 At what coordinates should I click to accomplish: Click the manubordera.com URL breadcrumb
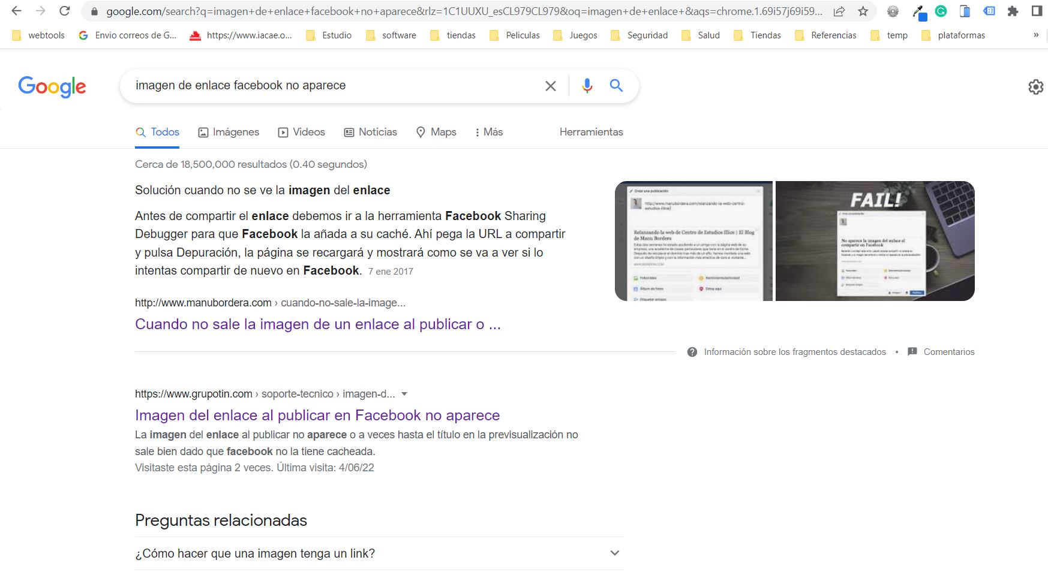[x=270, y=303]
